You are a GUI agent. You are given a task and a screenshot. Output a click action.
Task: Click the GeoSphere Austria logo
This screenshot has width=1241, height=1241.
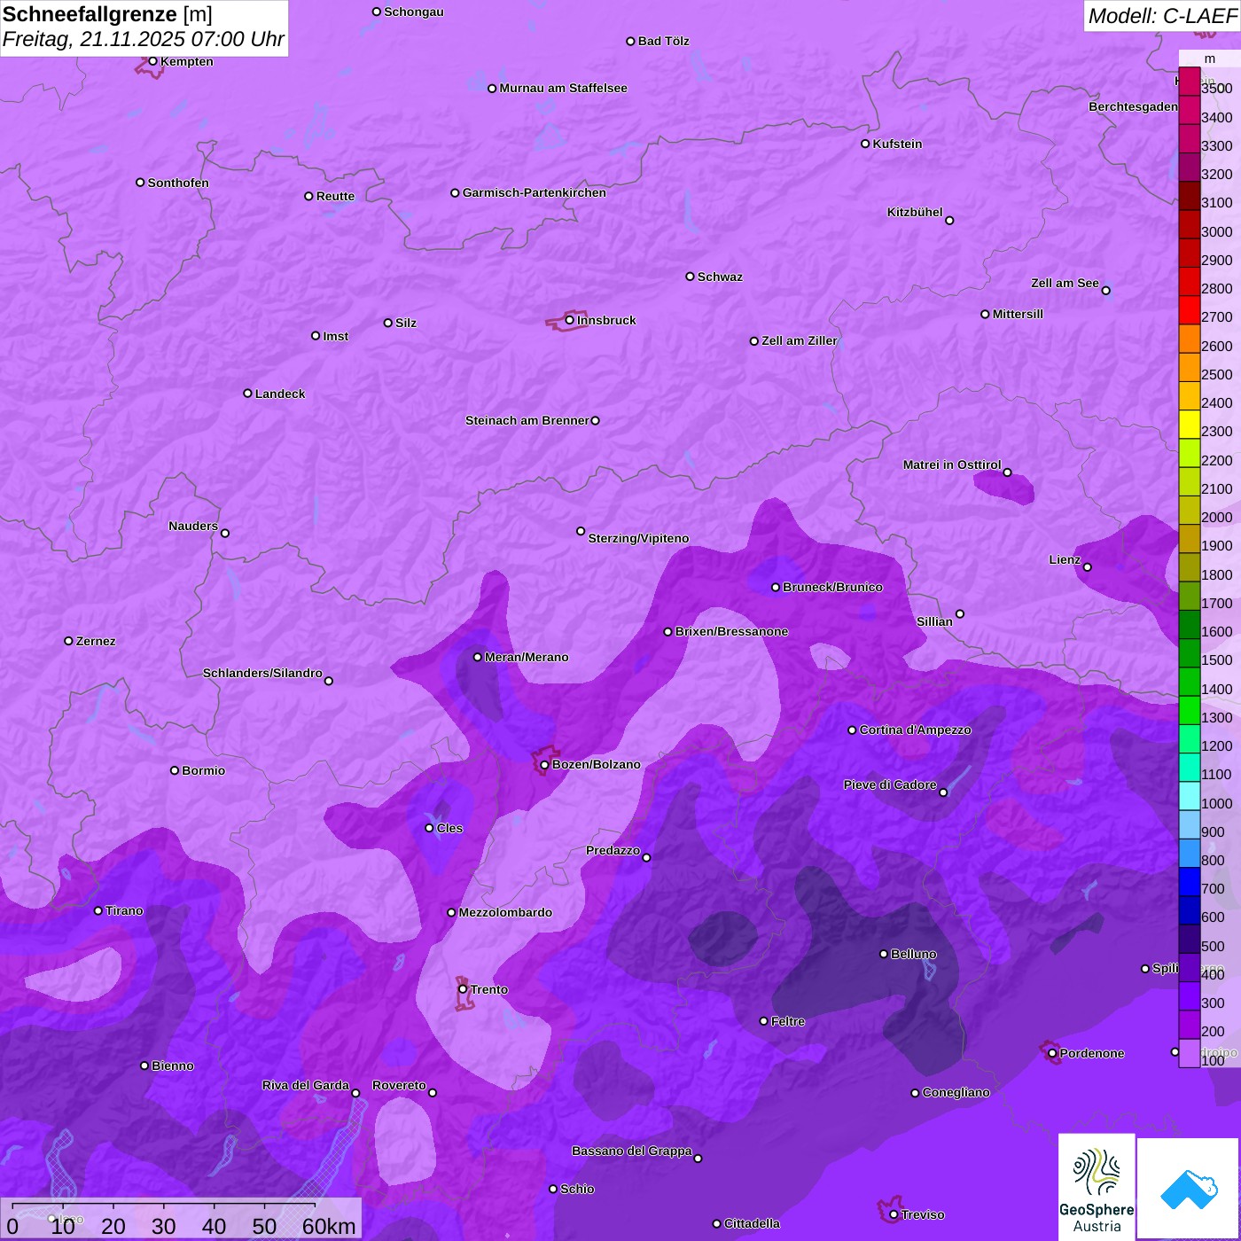(1097, 1186)
